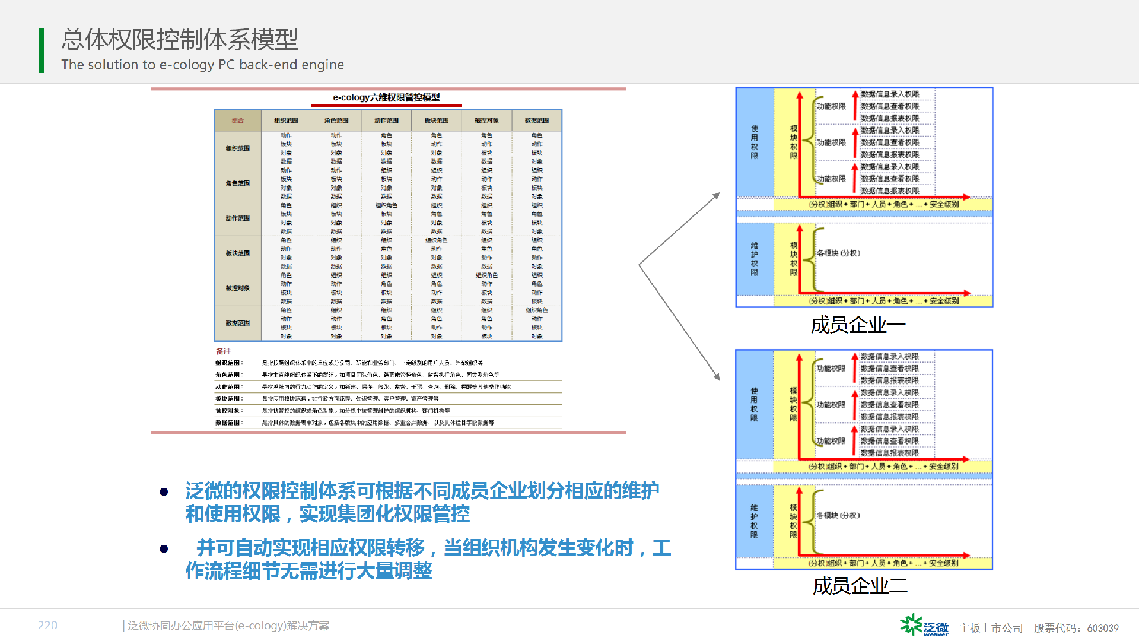
Task: Click footer text 泛微协同办公应用平台(e-cology)解决方案
Action: tap(228, 626)
